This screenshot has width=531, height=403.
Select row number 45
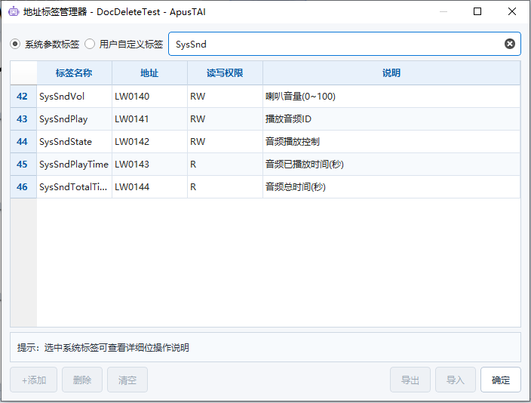pyautogui.click(x=23, y=165)
